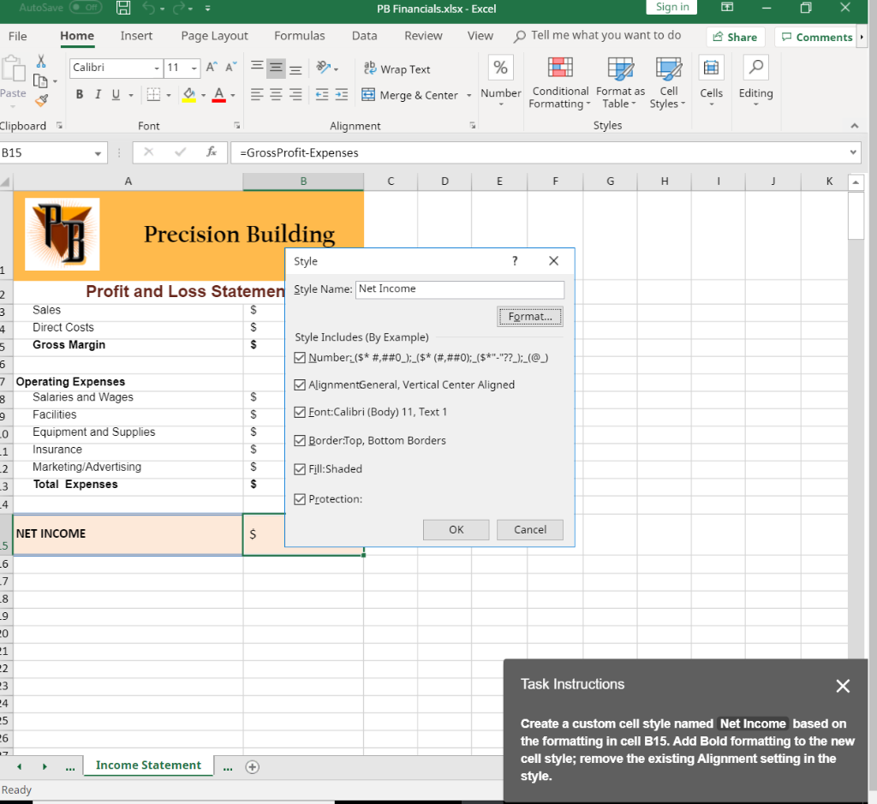This screenshot has width=877, height=804.
Task: Toggle the Protection checkbox in Style dialog
Action: tap(299, 498)
